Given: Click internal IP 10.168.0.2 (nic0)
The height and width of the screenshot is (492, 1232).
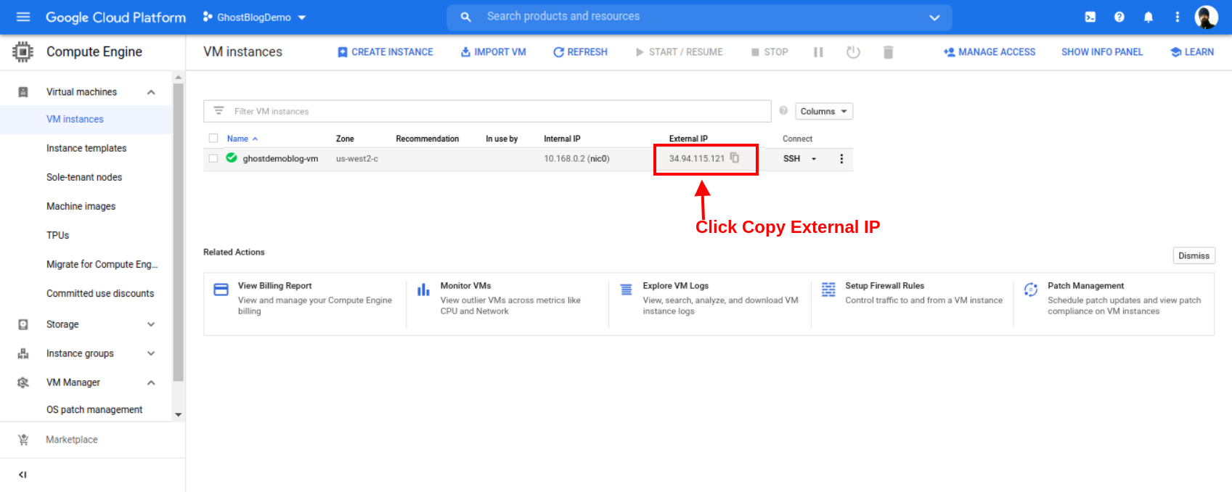Looking at the screenshot, I should coord(576,159).
